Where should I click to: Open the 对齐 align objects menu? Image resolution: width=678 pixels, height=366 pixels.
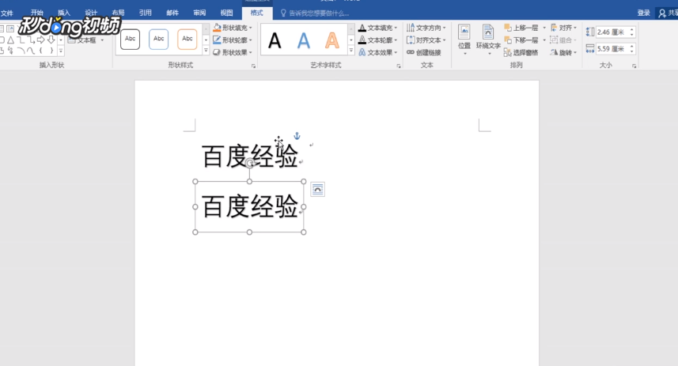[563, 28]
